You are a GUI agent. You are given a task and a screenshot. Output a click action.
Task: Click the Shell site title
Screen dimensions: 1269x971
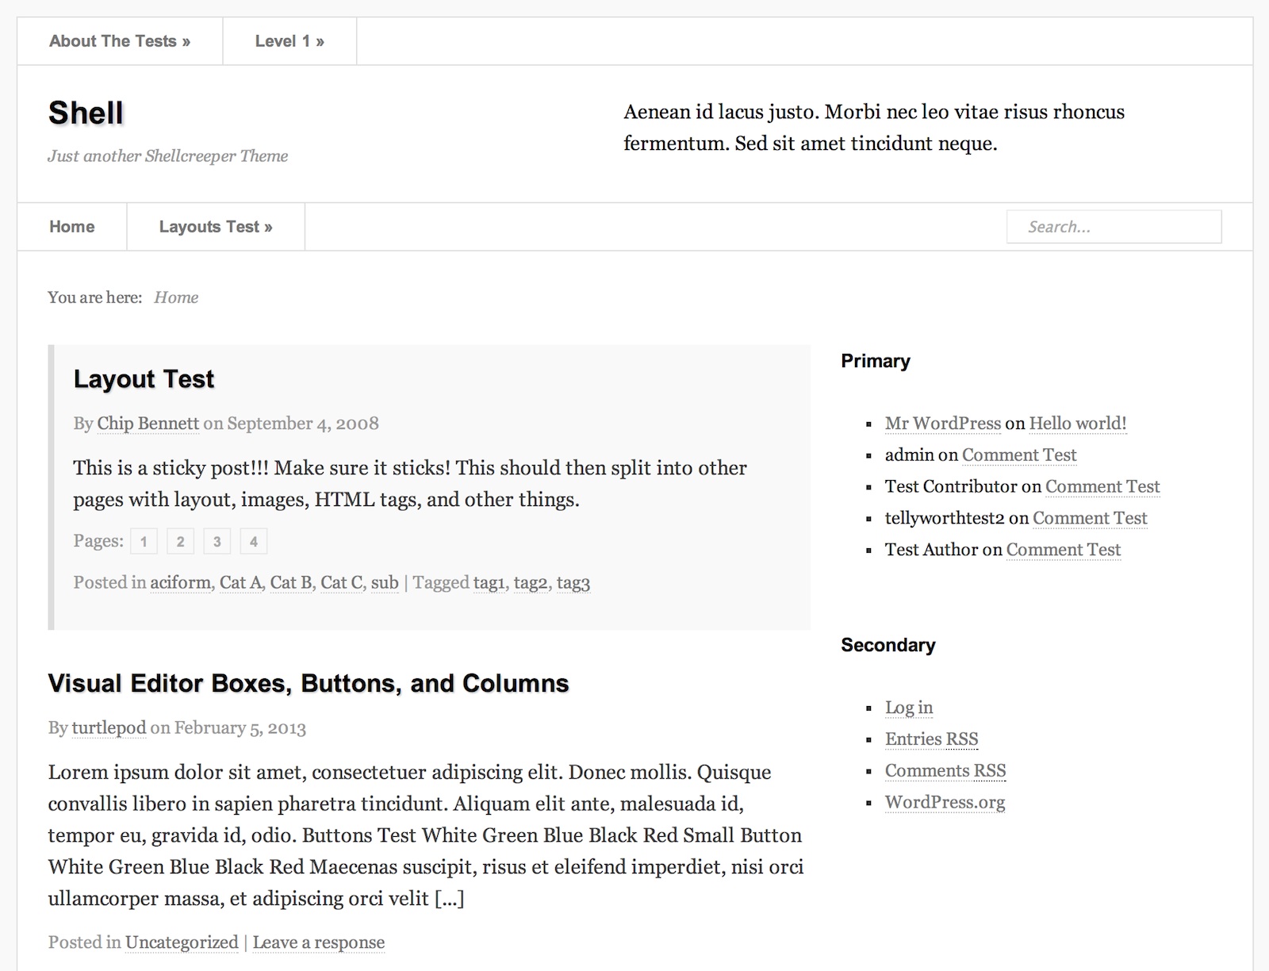[86, 113]
